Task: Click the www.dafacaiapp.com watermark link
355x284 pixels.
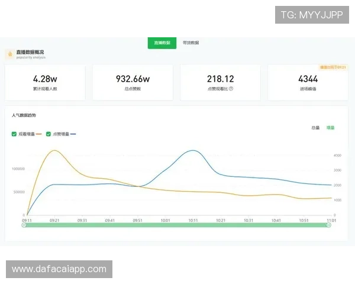Action: coord(59,269)
